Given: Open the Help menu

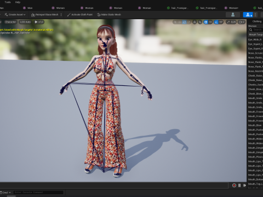Looking at the screenshot, I should click(18, 2).
